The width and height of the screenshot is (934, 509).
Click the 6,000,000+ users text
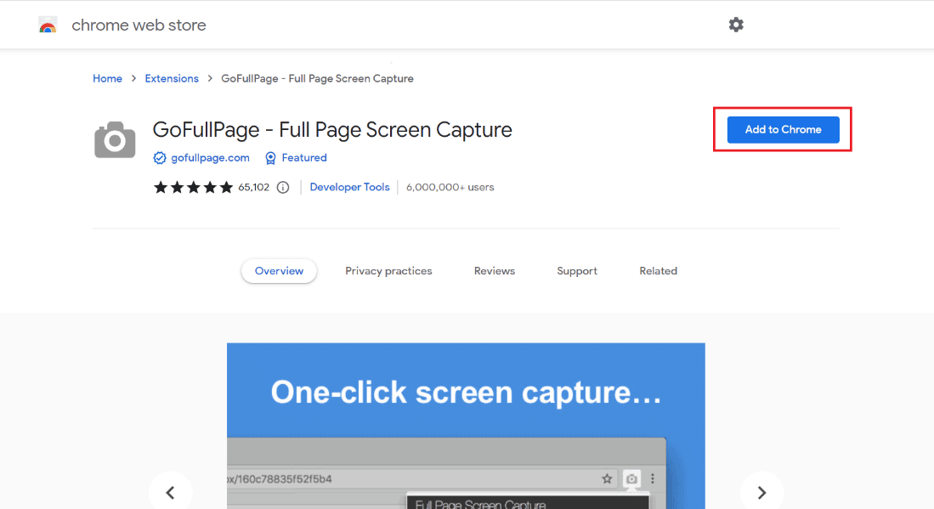point(450,187)
